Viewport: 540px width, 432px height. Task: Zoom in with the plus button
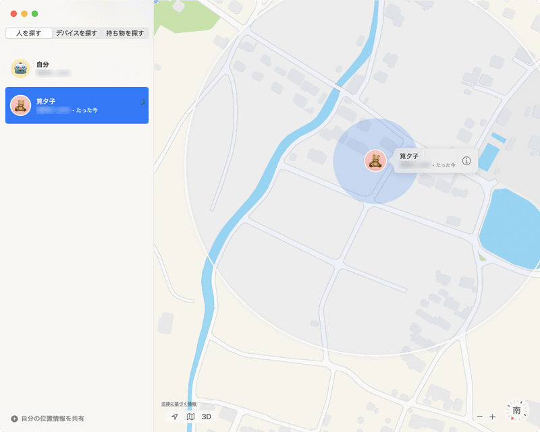(493, 416)
